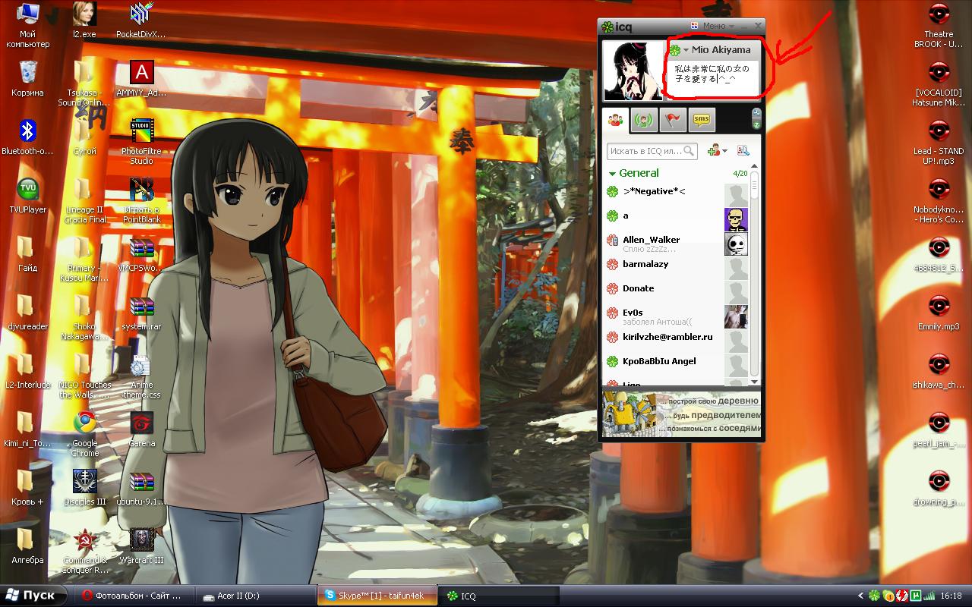Click the Ev0s contact avatar photo
The height and width of the screenshot is (607, 972).
pos(736,316)
